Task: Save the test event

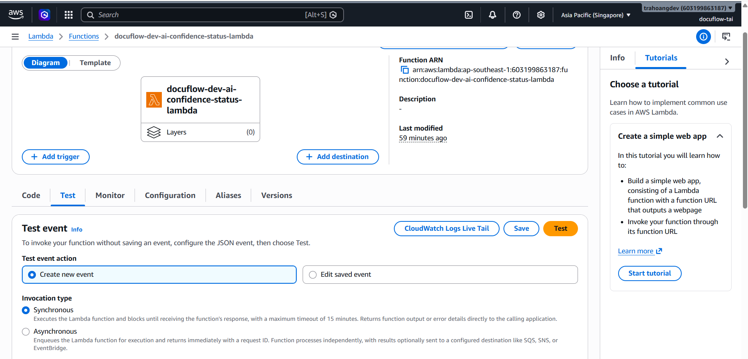Action: [x=521, y=228]
